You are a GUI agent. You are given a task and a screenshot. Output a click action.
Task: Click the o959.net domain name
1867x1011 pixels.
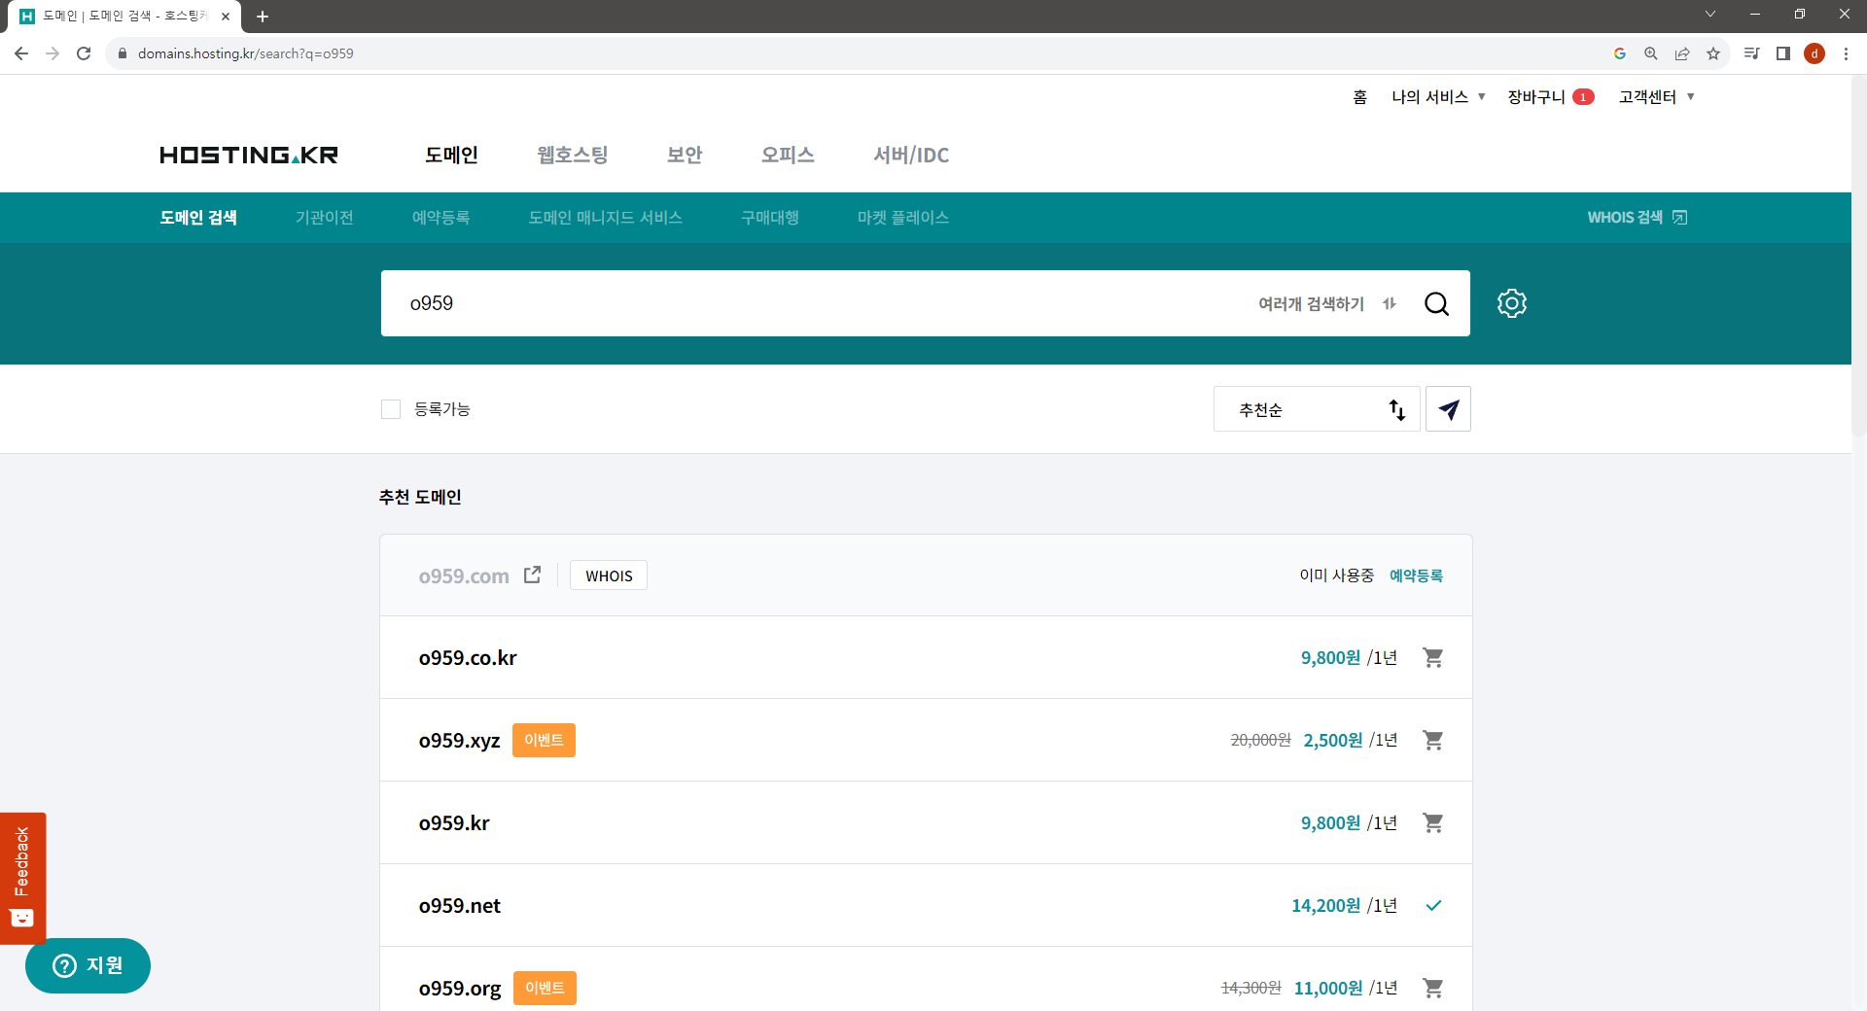point(460,906)
